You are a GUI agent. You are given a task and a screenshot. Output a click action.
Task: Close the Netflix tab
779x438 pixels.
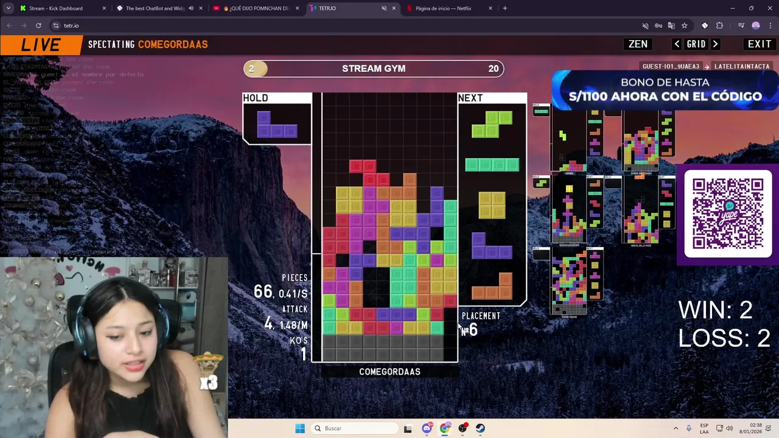(491, 9)
